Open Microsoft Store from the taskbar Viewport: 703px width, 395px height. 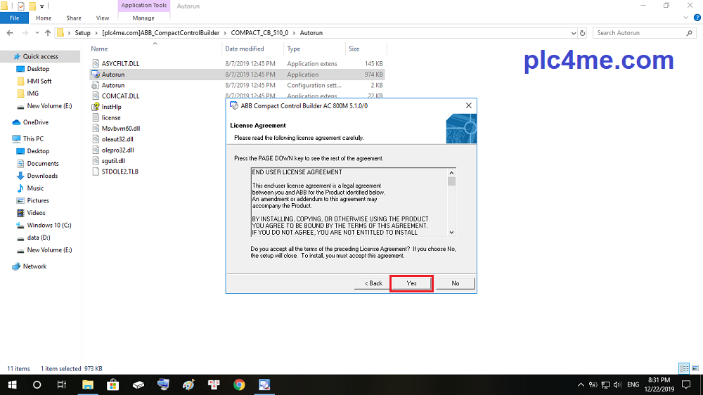[x=112, y=384]
